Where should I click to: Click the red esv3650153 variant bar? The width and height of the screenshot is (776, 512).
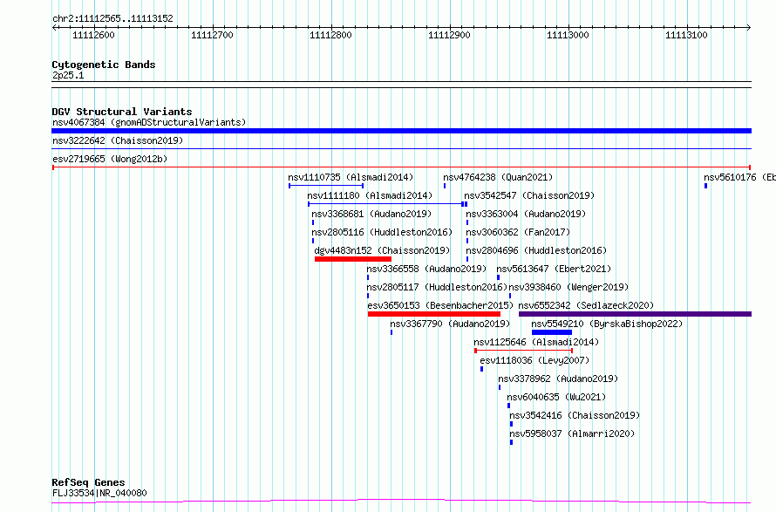click(434, 314)
